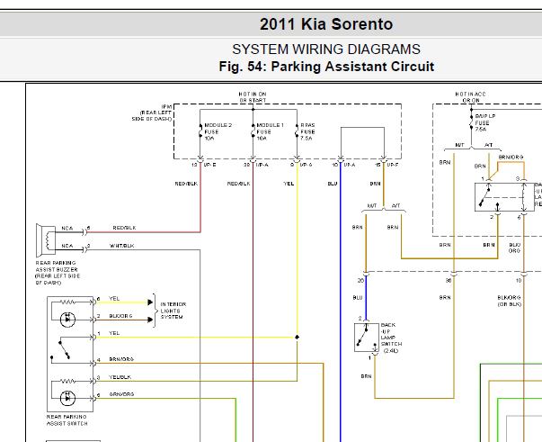Click the "SYSTEM WIRING DIAGRAMS" heading
This screenshot has height=442, width=542.
coord(326,50)
